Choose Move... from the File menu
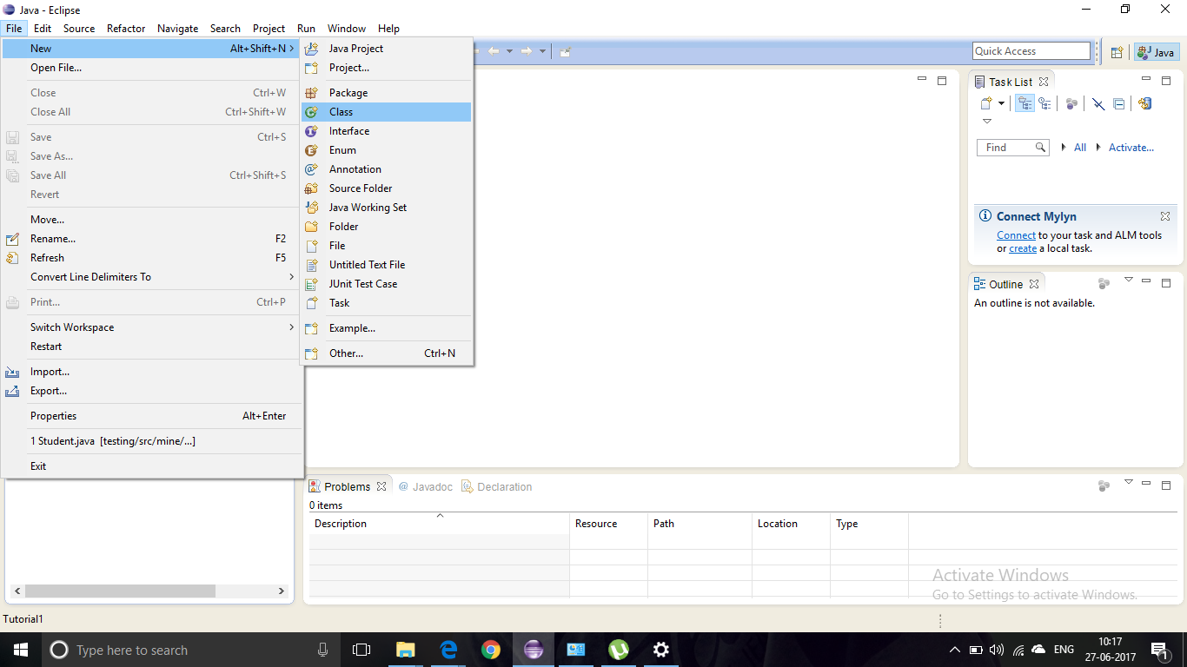Screen dimensions: 1187x667 pyautogui.click(x=152, y=220)
